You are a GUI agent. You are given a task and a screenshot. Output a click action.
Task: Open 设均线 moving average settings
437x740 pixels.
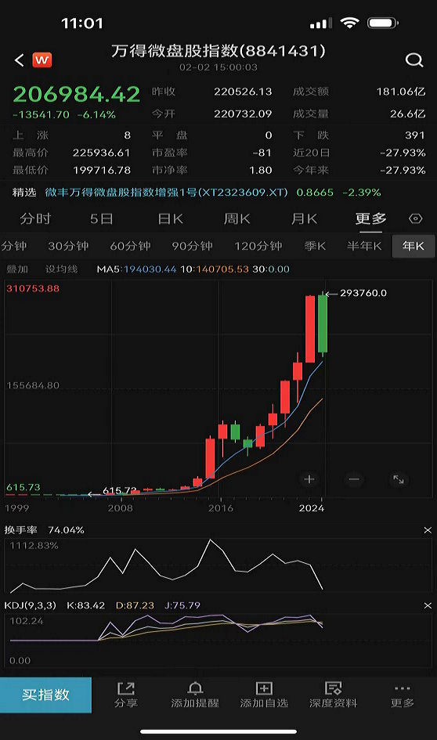(x=61, y=269)
